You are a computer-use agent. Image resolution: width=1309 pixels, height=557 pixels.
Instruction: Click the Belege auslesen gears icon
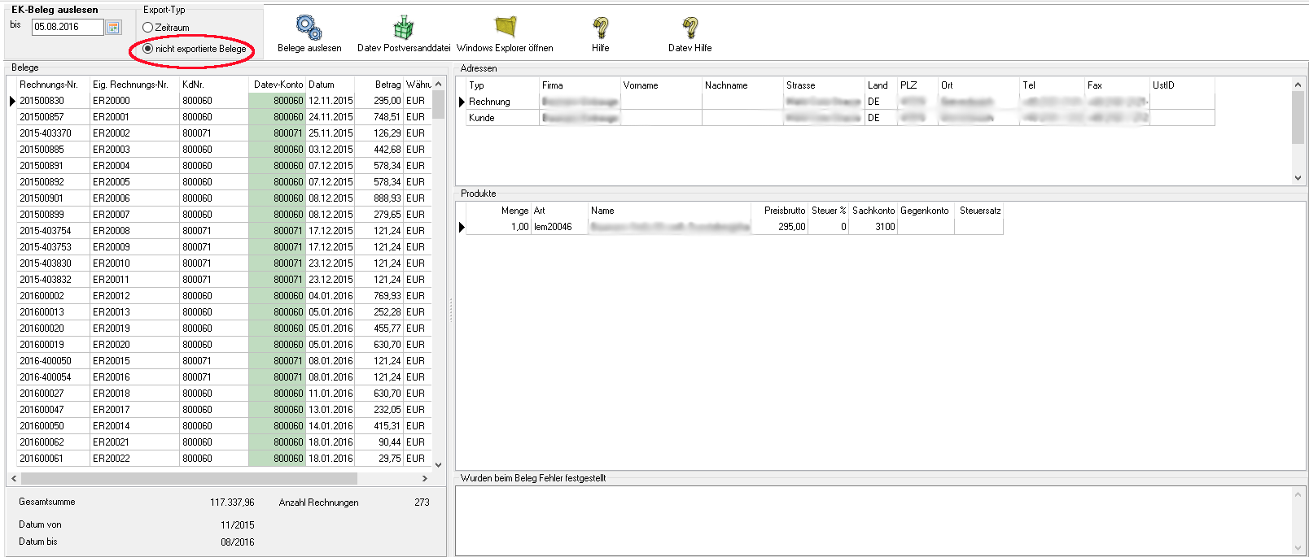coord(309,28)
